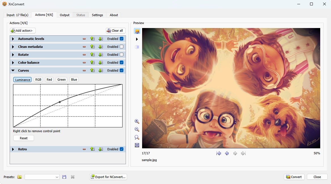
Task: Move Rotate action down
Action: [101, 55]
